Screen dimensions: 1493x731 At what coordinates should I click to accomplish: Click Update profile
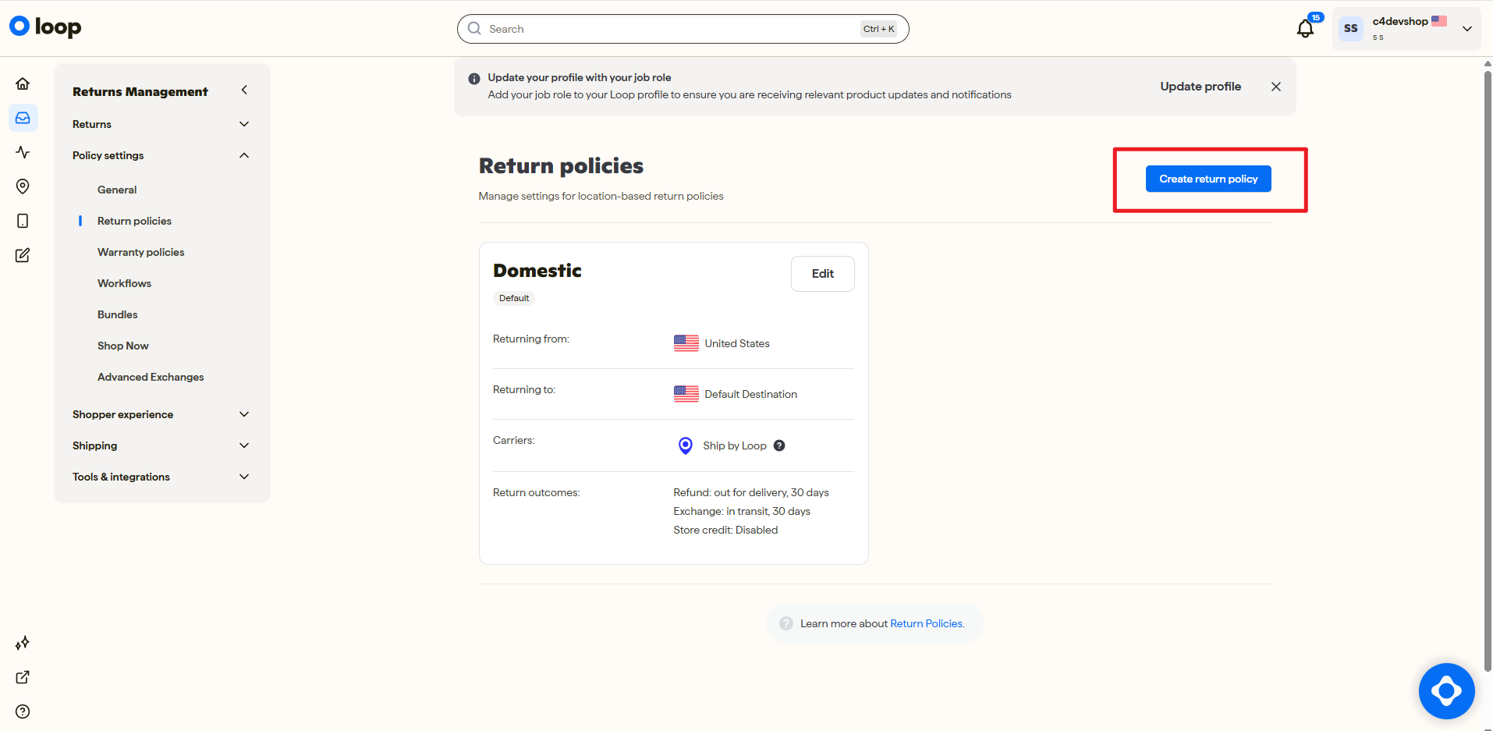pos(1200,87)
